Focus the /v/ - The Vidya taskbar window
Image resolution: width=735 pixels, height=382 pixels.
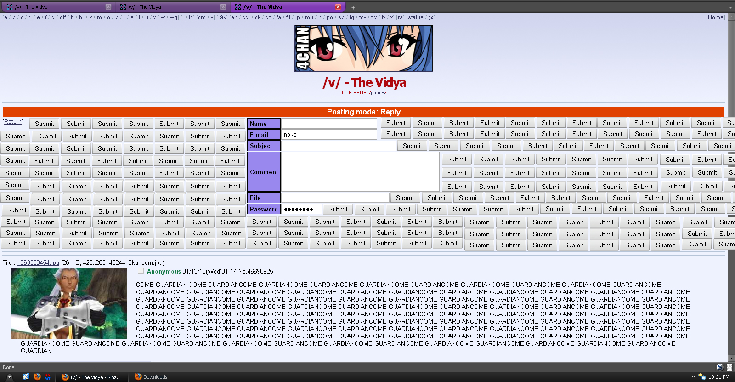[92, 377]
